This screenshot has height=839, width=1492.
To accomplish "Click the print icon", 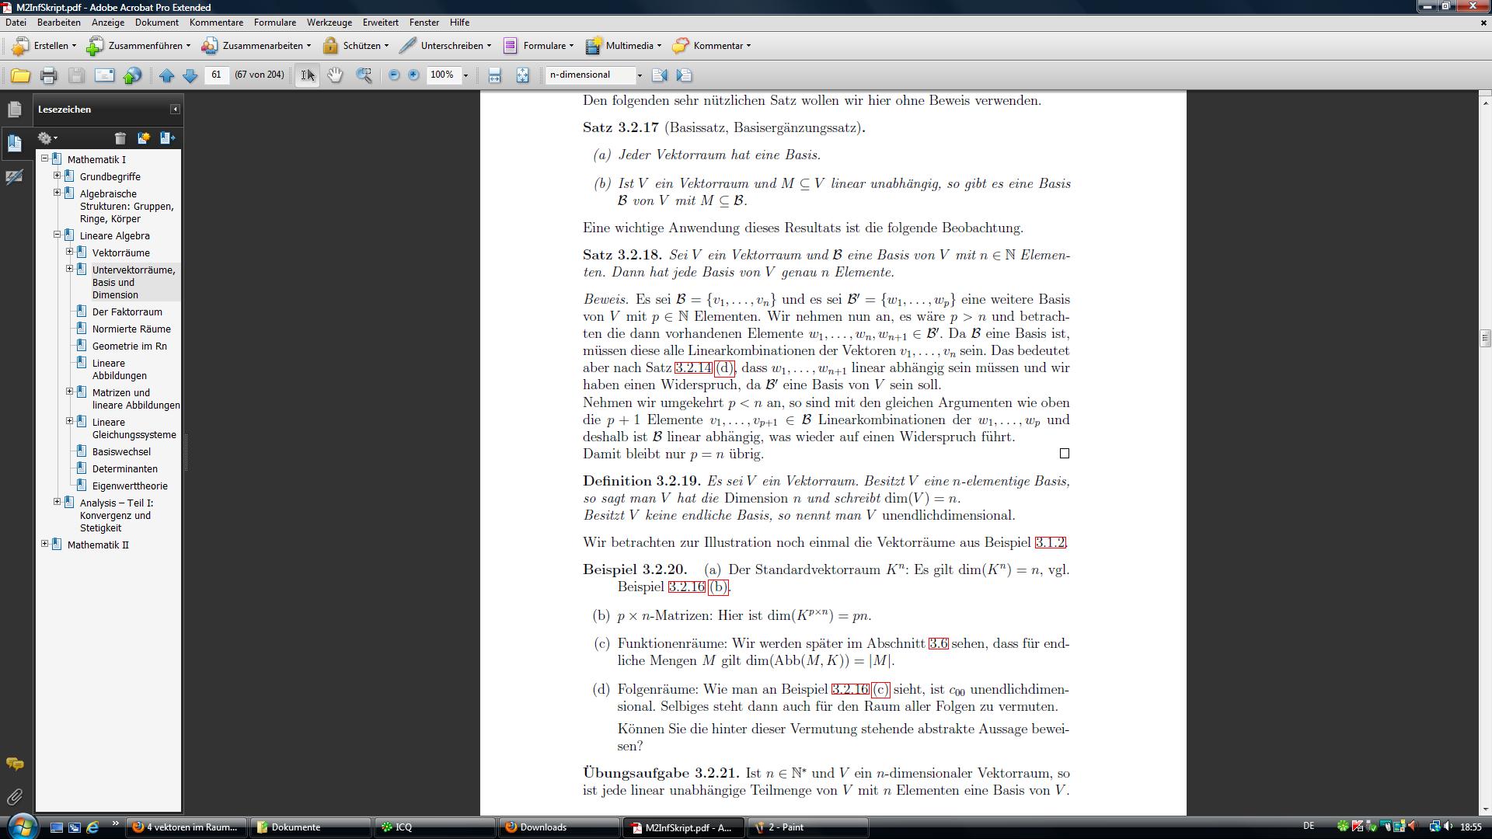I will click(48, 75).
